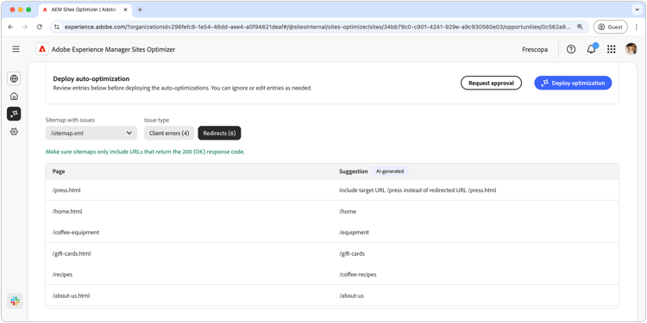This screenshot has height=323, width=647.
Task: Click the site info icon in address bar
Action: coord(57,27)
